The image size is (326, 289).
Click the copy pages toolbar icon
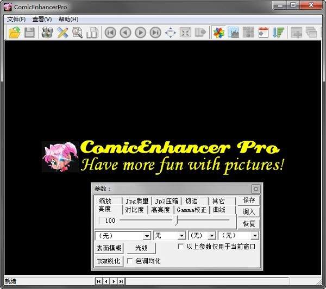pos(92,33)
